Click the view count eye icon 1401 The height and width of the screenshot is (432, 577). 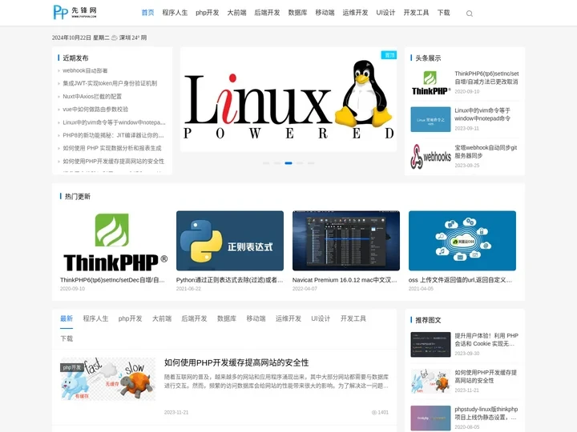click(374, 413)
